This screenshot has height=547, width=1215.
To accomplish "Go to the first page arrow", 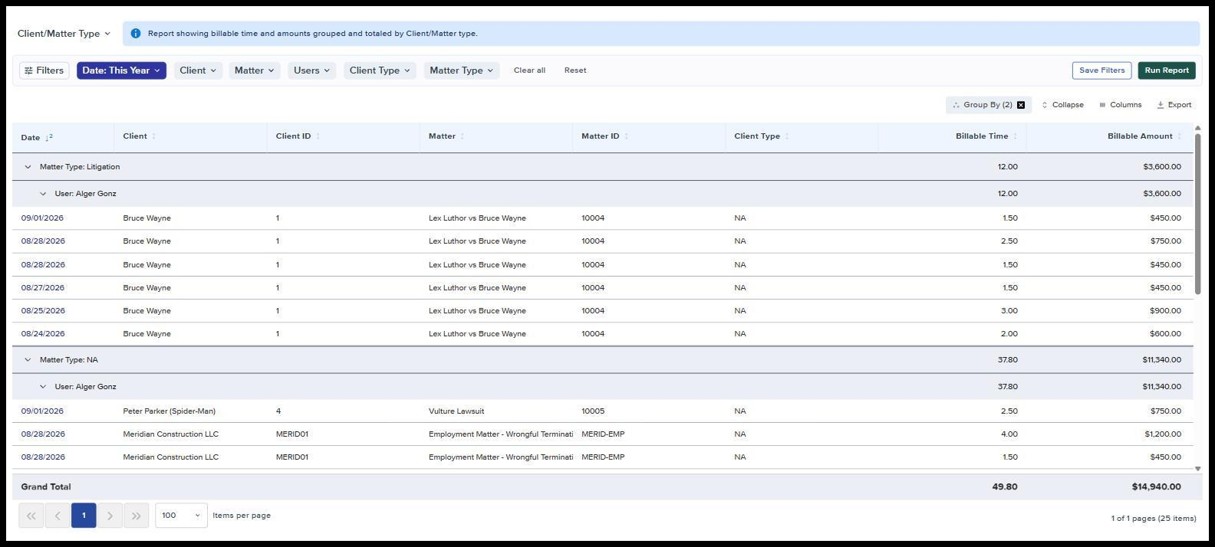I will pyautogui.click(x=31, y=516).
